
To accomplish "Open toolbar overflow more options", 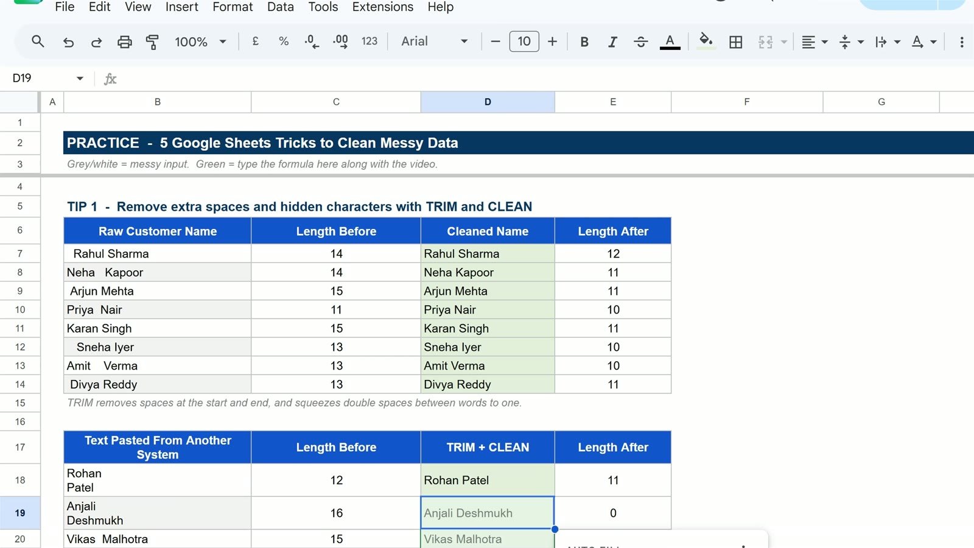I will click(962, 42).
